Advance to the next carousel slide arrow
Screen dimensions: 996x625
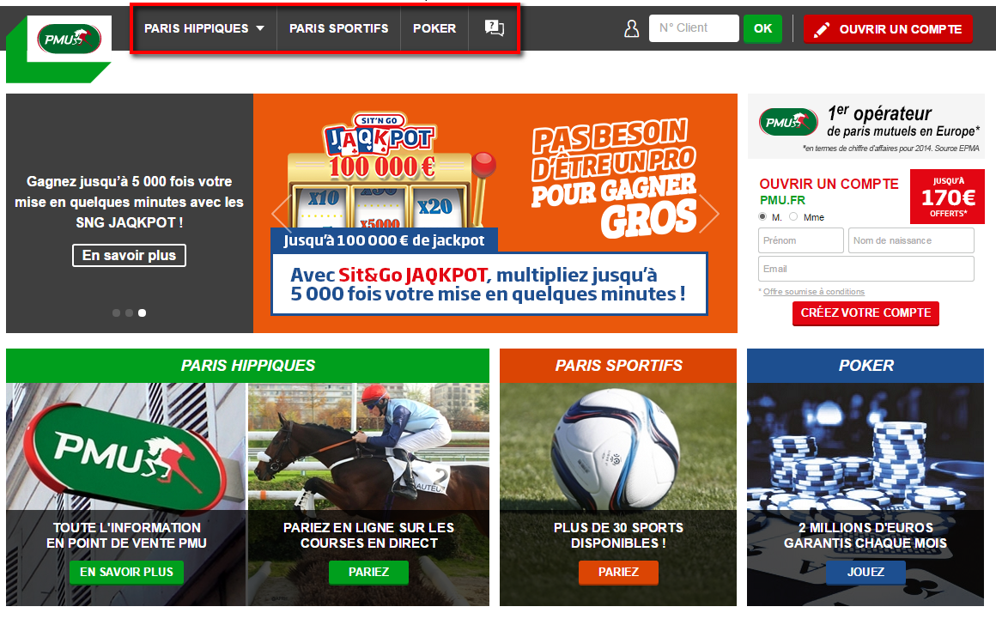709,214
